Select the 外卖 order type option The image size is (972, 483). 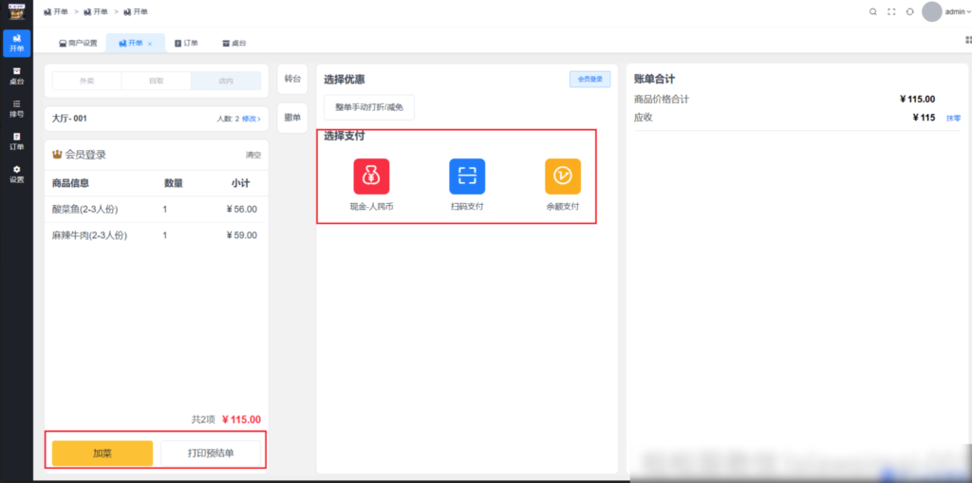[x=86, y=82]
